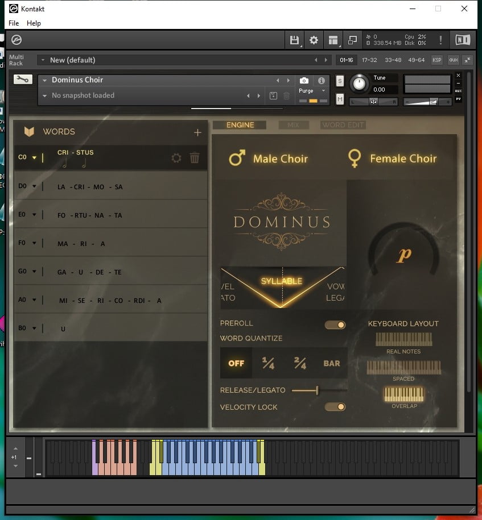
Task: Toggle the aux panel button
Action: 453,60
